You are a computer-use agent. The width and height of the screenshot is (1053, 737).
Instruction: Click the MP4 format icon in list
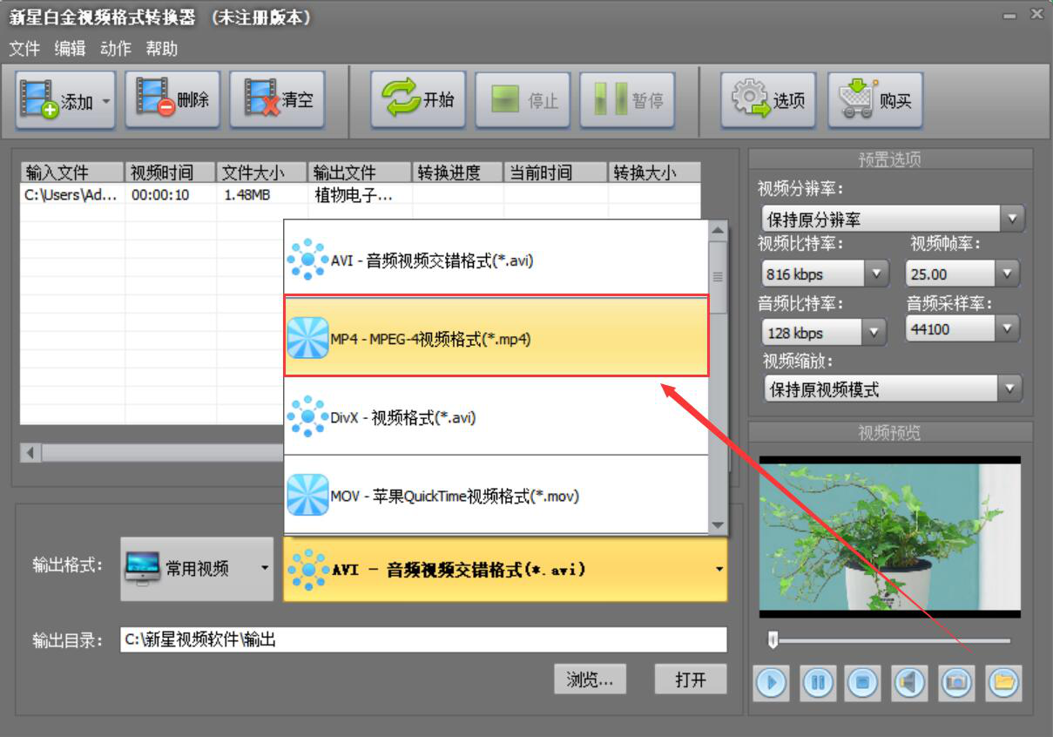(x=307, y=338)
